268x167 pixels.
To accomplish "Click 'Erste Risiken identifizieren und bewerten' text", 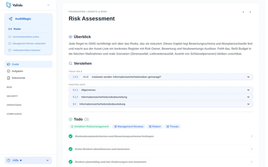I will click(x=102, y=149).
